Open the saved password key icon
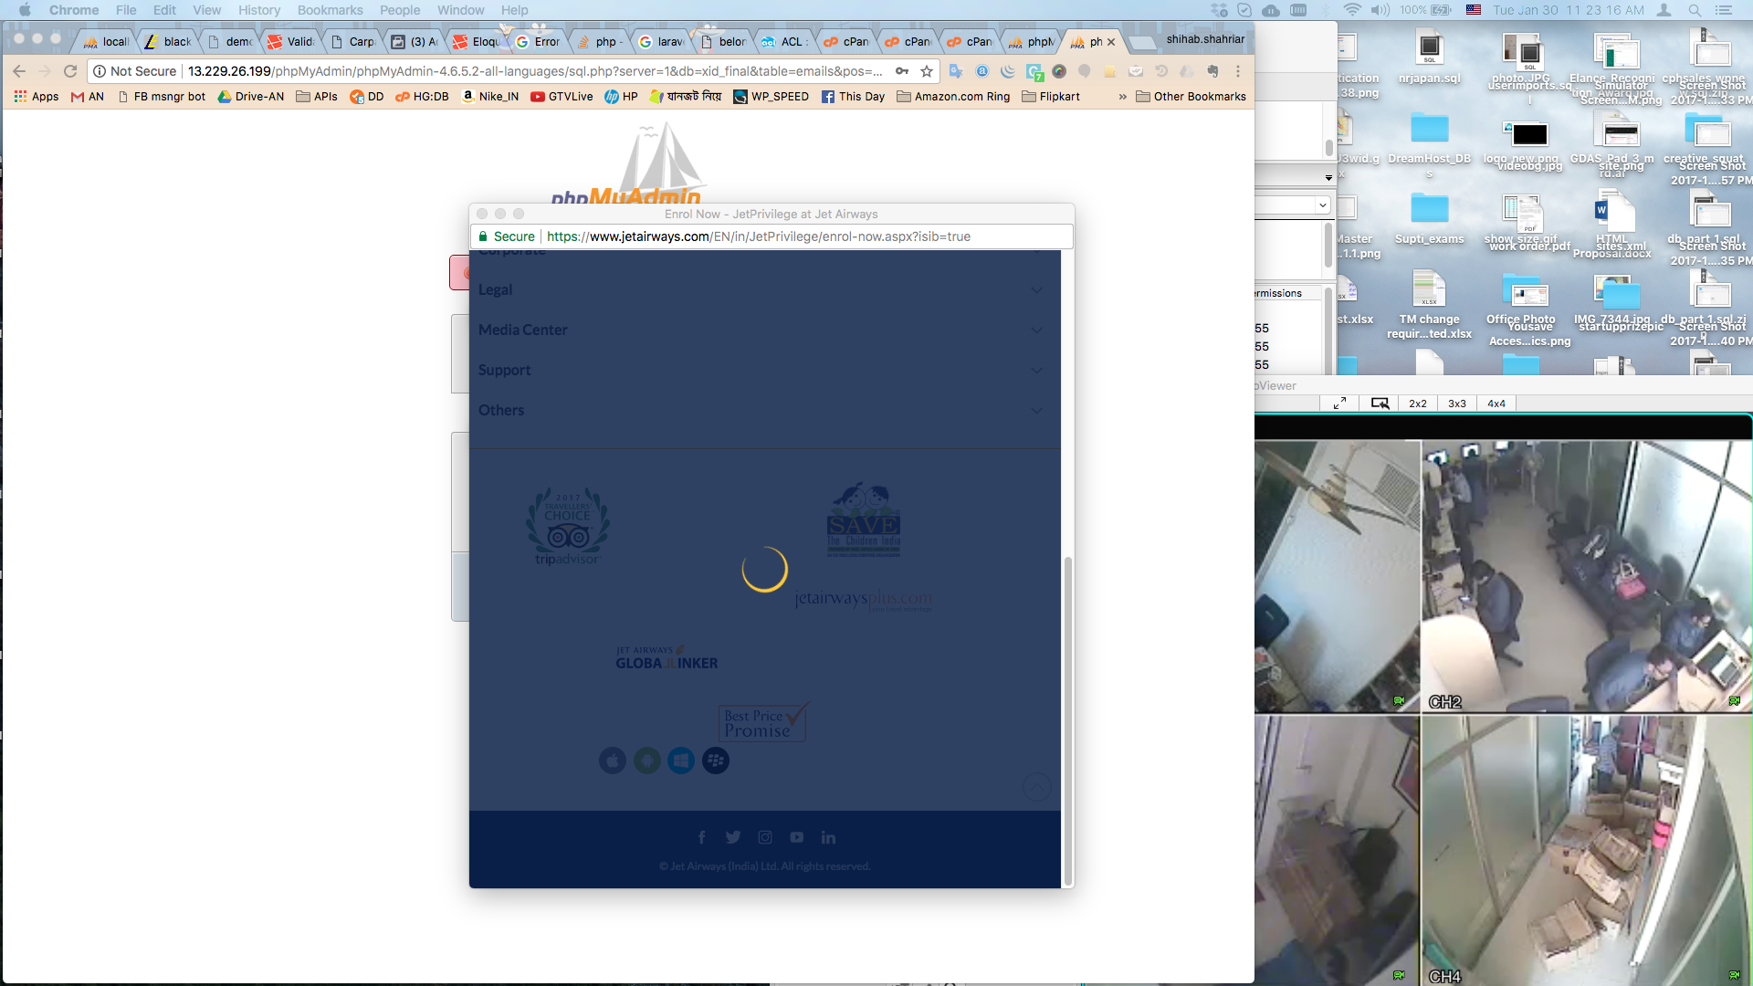The image size is (1753, 986). coord(902,71)
